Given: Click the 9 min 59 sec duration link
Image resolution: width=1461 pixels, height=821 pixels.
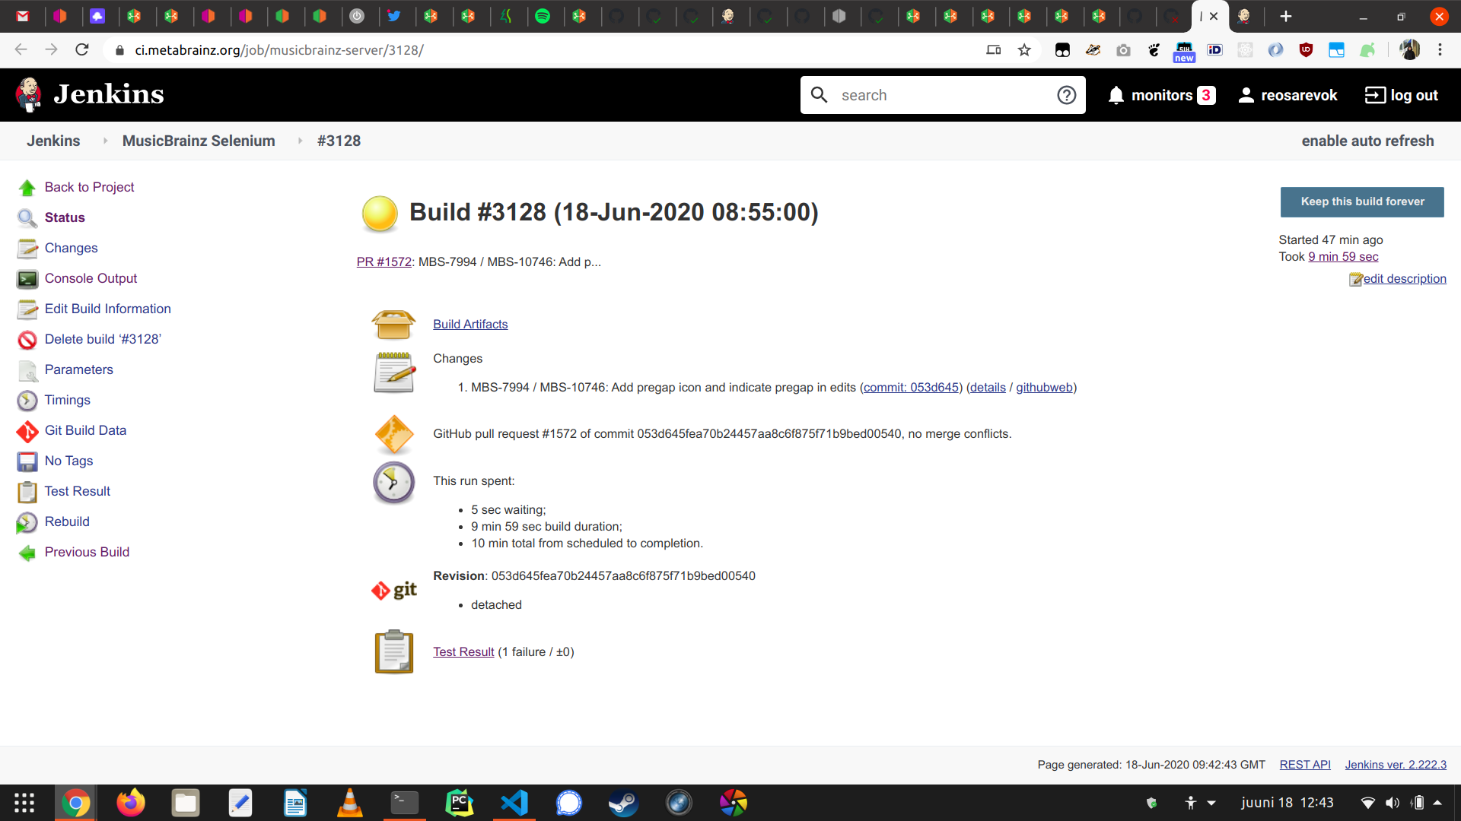Looking at the screenshot, I should pyautogui.click(x=1343, y=256).
